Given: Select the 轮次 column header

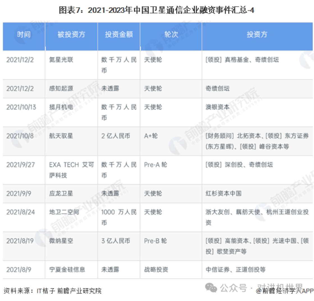Looking at the screenshot, I should (x=171, y=35).
